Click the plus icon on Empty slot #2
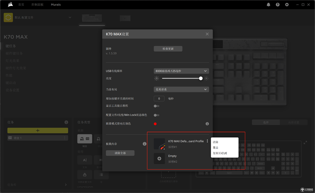 point(159,159)
